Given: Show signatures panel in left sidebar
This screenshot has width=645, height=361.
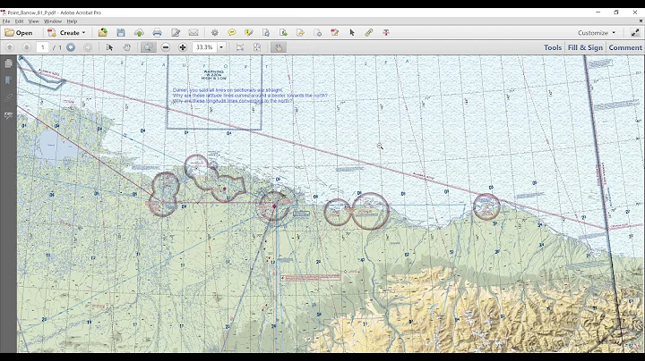Looking at the screenshot, I should [8, 115].
